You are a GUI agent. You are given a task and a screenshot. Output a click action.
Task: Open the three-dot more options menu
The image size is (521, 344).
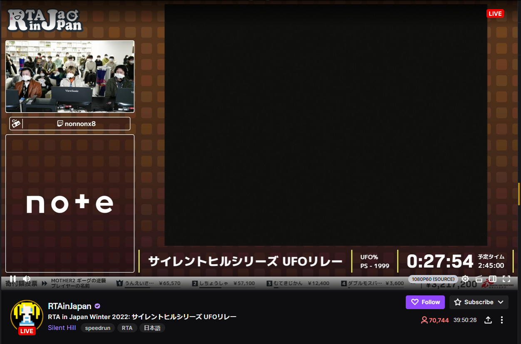[x=502, y=320]
